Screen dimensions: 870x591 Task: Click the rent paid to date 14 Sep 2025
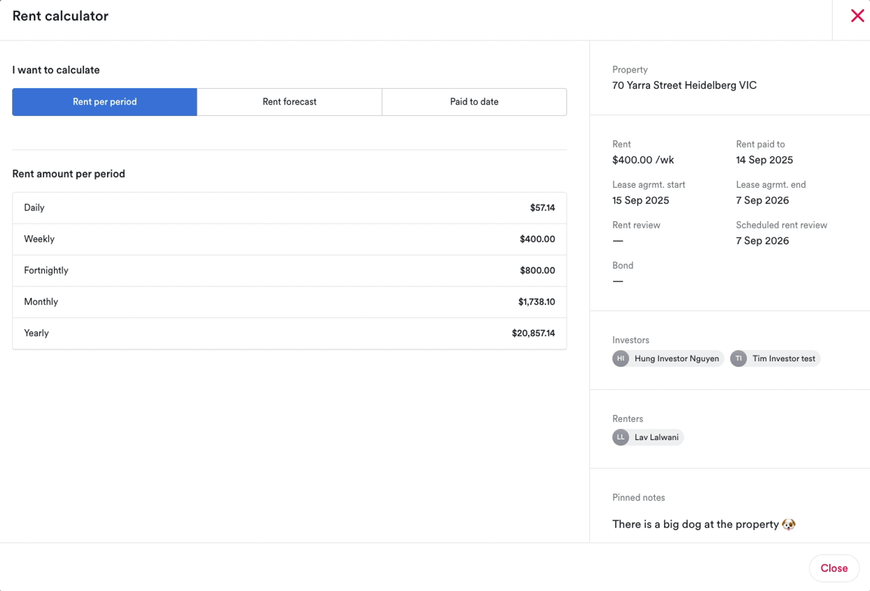pos(764,160)
